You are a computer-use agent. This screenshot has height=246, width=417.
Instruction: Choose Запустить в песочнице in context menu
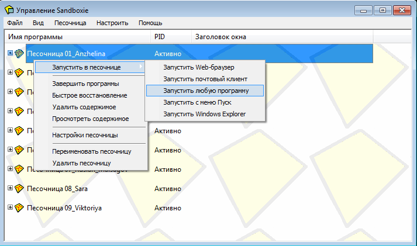90,67
